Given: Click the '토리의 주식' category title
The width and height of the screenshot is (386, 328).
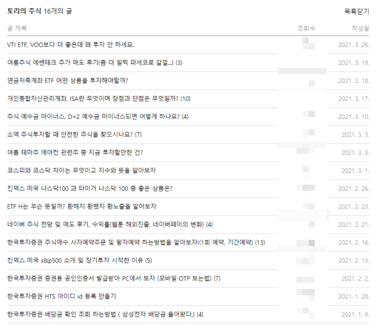Looking at the screenshot, I should pyautogui.click(x=24, y=11).
